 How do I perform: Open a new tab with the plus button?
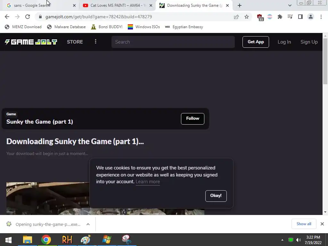coord(240,5)
